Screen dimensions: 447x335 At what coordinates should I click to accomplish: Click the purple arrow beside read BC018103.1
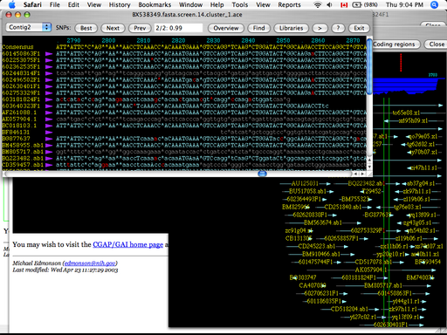click(49, 126)
